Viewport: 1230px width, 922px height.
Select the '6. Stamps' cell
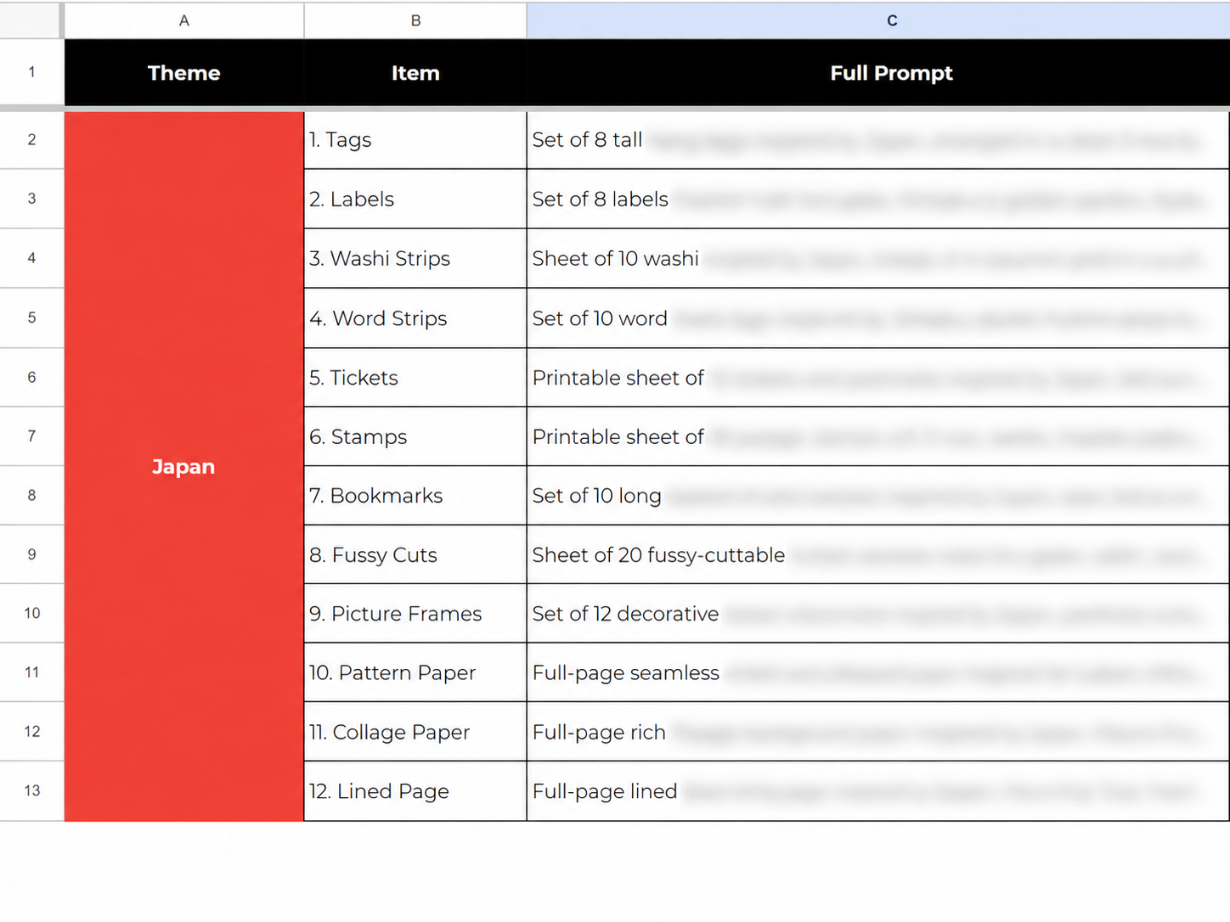415,436
